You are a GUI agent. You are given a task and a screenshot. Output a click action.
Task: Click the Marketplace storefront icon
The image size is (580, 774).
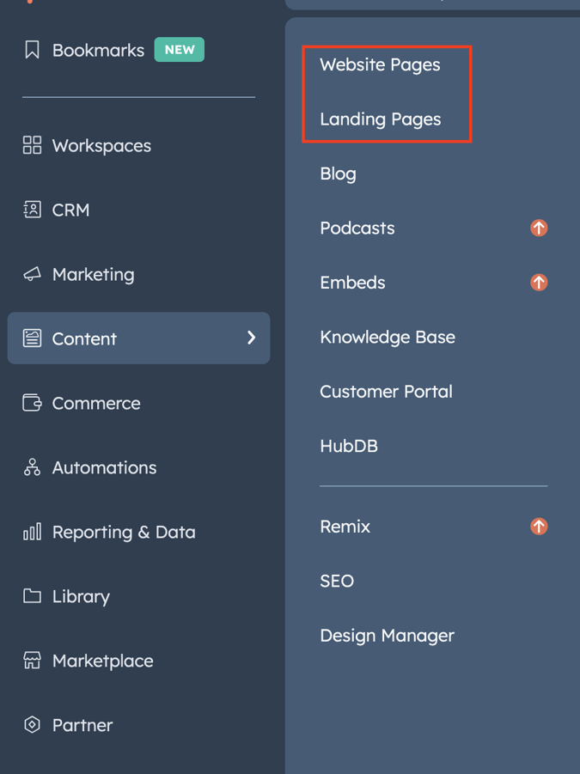32,661
